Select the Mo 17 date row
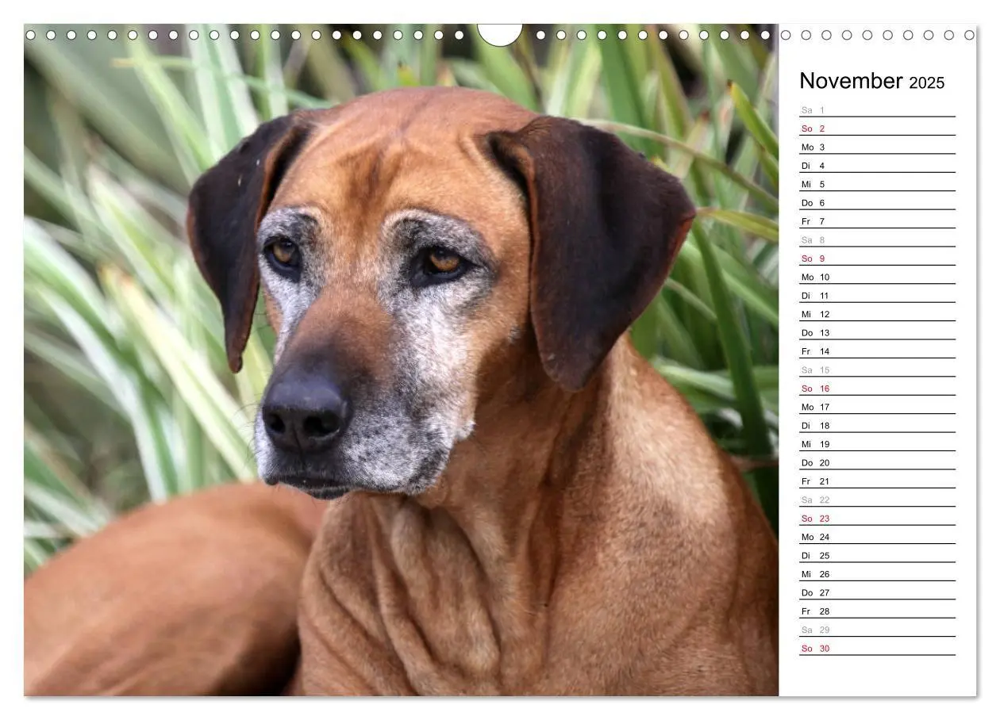This screenshot has height=720, width=1000. tap(877, 407)
